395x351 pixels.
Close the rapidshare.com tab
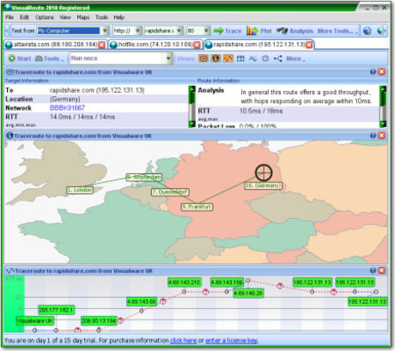click(309, 45)
